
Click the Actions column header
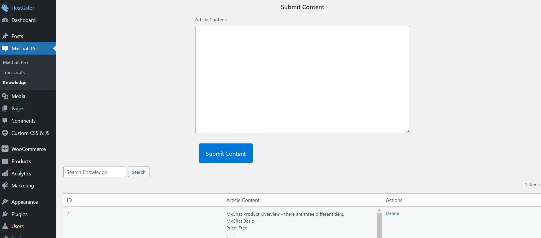pyautogui.click(x=394, y=200)
